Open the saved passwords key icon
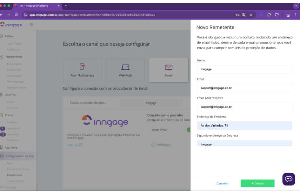This screenshot has height=193, width=300. pyautogui.click(x=237, y=15)
